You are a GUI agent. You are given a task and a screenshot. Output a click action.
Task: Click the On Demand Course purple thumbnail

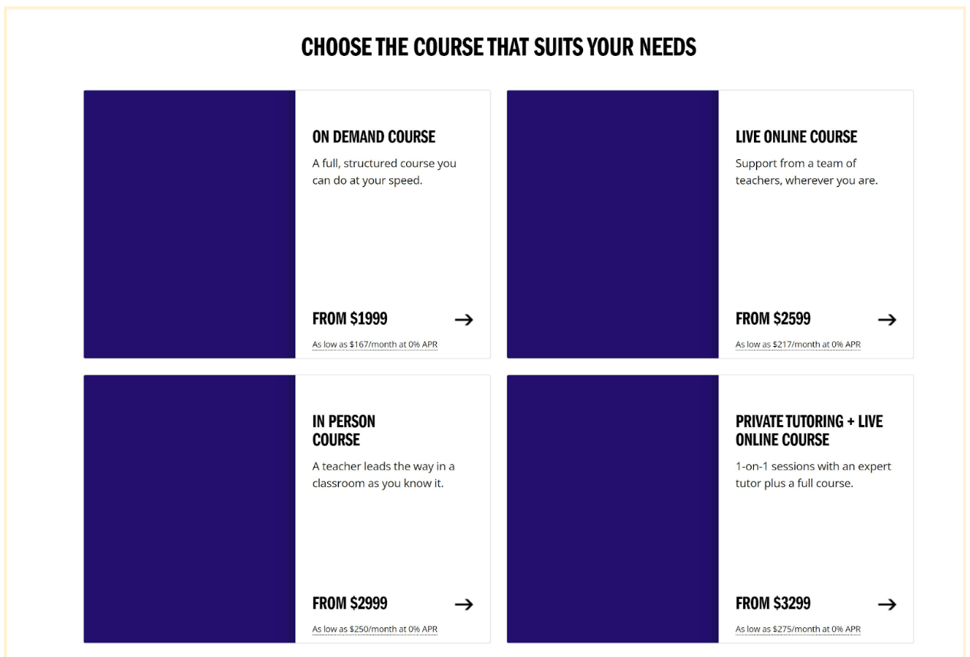(189, 224)
